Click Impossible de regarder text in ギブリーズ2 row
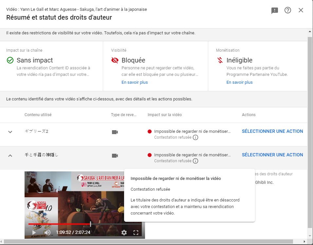Viewport: 313px width, 245px height. tap(192, 131)
